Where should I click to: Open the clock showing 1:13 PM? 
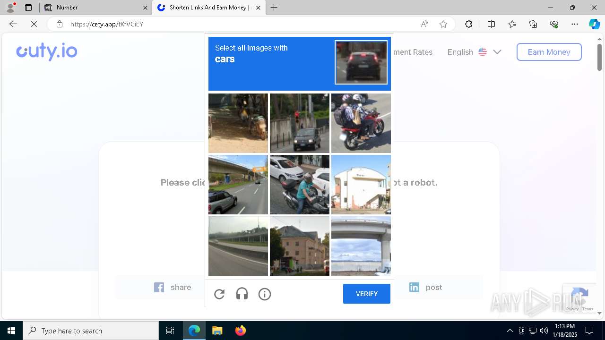tap(565, 331)
